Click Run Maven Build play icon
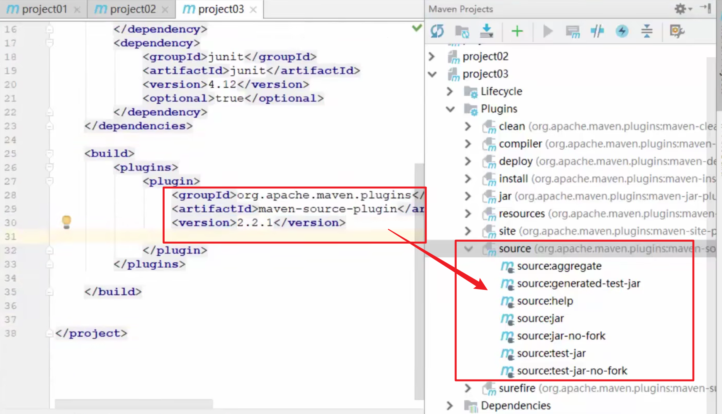 548,31
